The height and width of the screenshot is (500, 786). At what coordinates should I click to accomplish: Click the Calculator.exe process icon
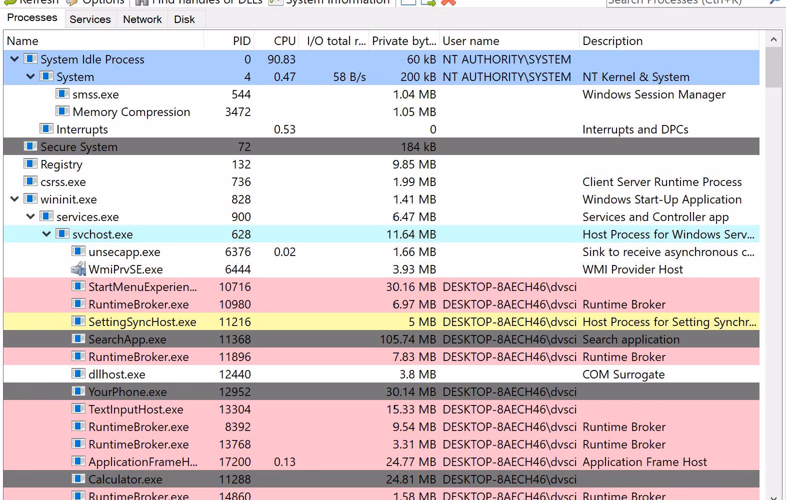pos(78,479)
